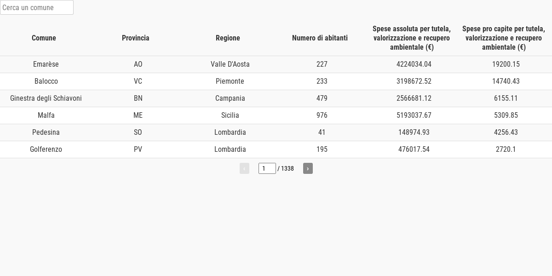Click Ginestra degli Schiavoni cell
The image size is (552, 276).
[x=46, y=98]
